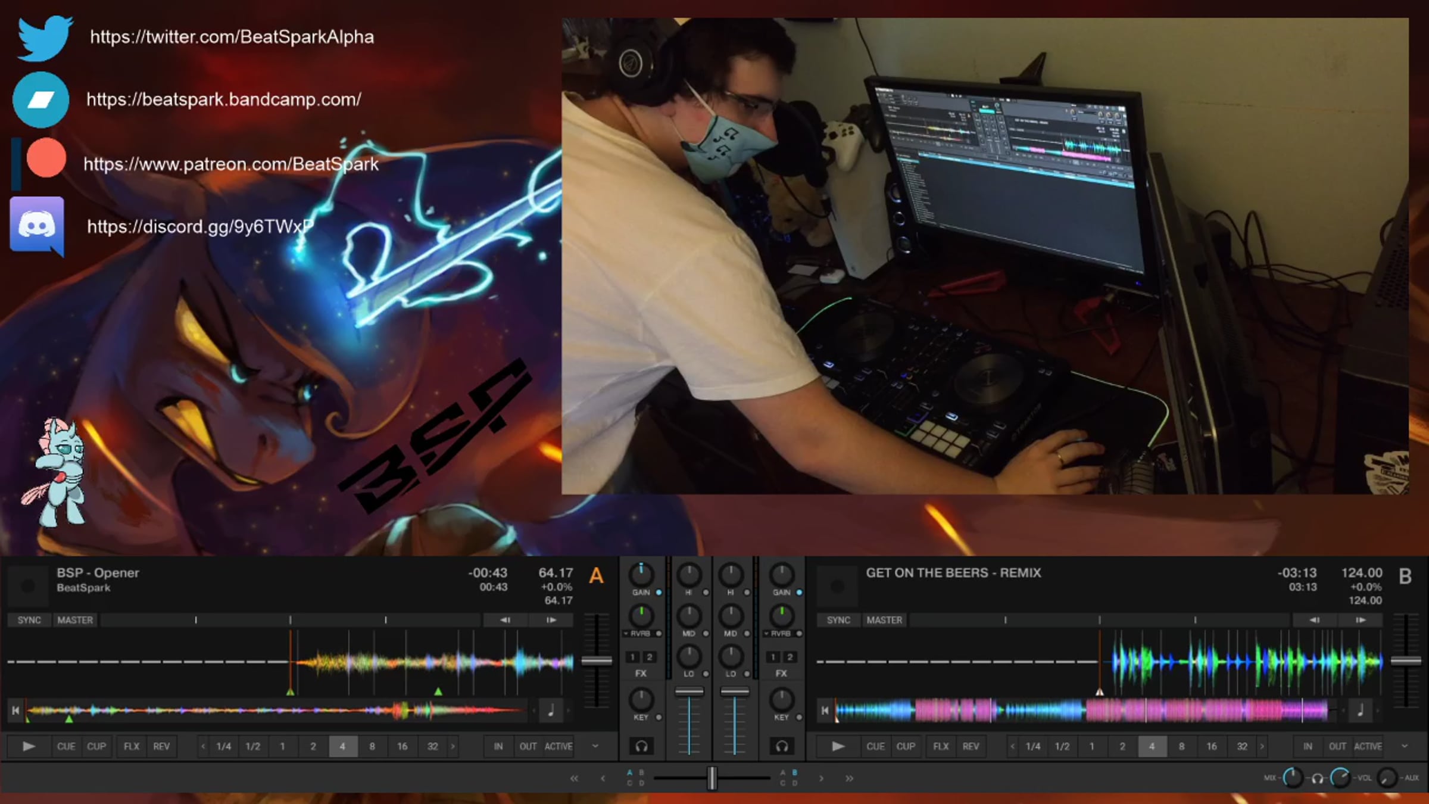
Task: Show larger loop sizes on deck A
Action: click(453, 746)
